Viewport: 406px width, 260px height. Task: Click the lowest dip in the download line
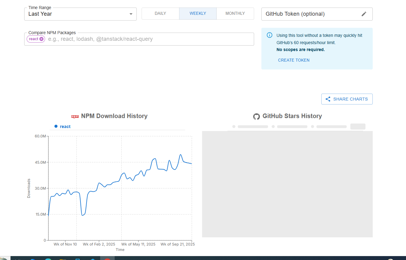(82, 215)
